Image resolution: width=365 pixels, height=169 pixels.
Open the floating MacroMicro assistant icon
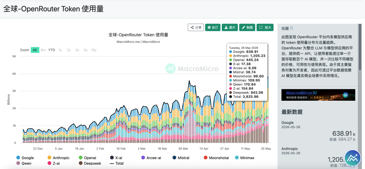pos(352,158)
